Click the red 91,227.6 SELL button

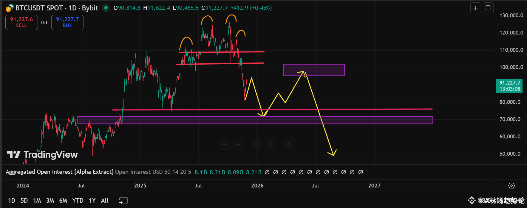coord(21,22)
